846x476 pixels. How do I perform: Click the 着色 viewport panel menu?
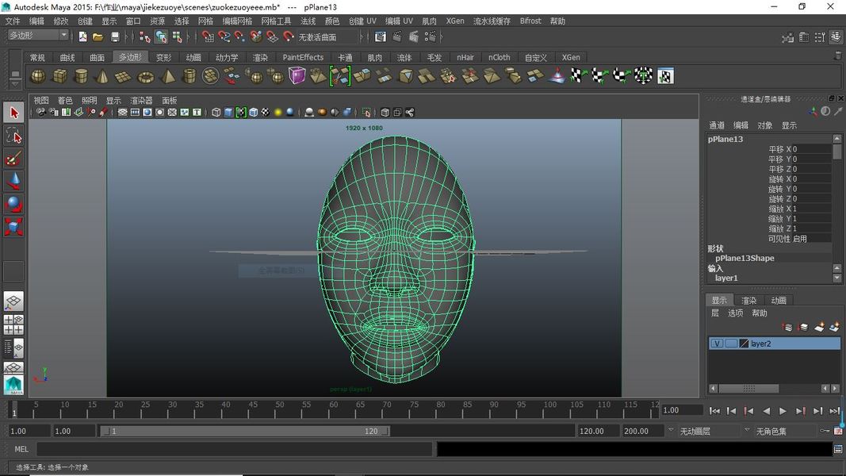tap(64, 101)
